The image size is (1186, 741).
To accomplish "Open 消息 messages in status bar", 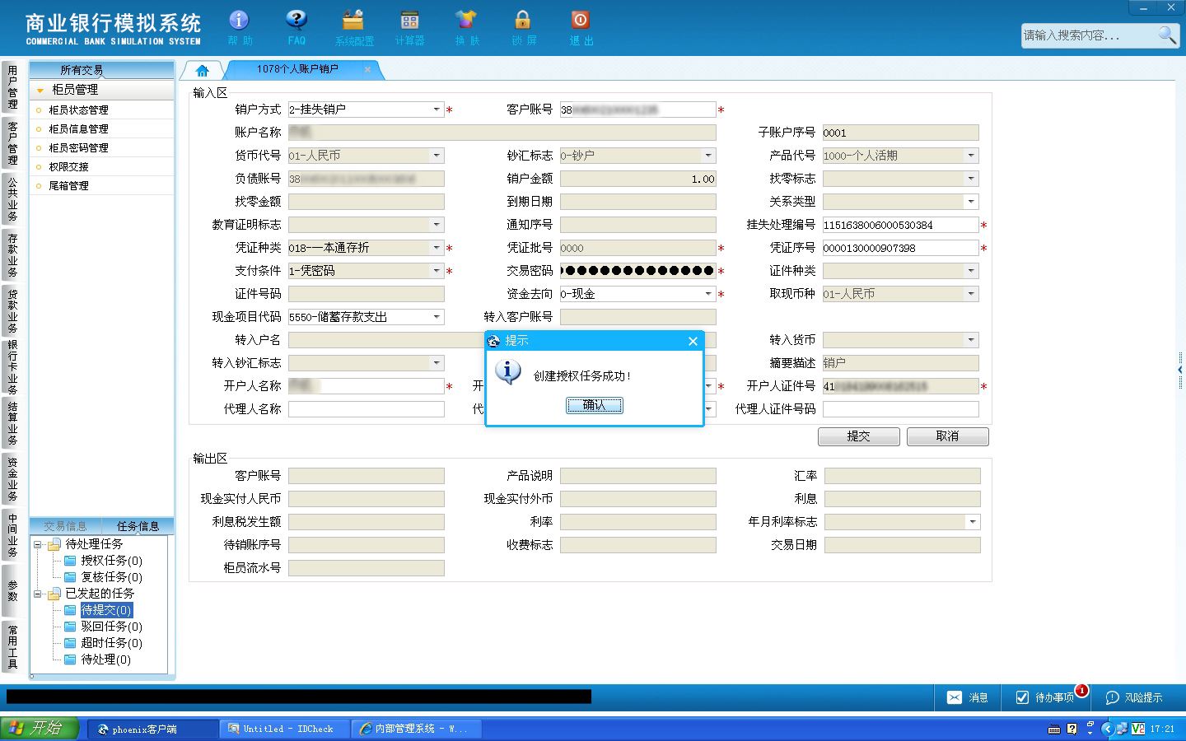I will tap(968, 697).
